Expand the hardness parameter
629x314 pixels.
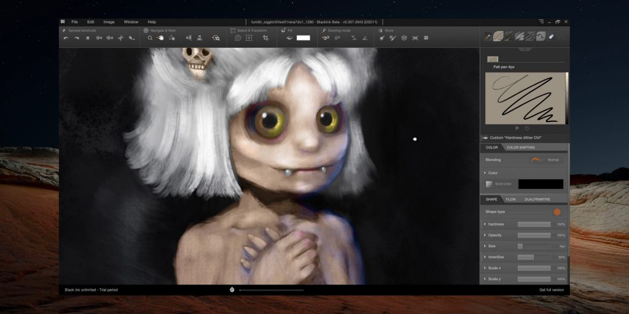(485, 224)
